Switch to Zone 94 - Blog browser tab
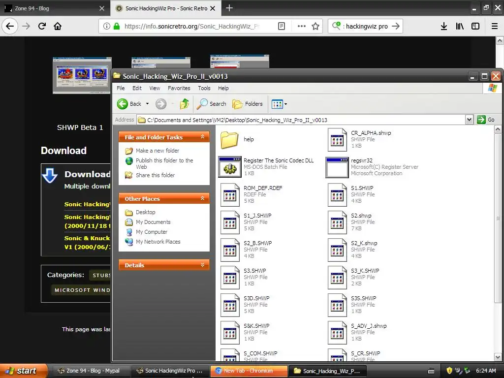Image resolution: width=504 pixels, height=378 pixels. (55, 8)
